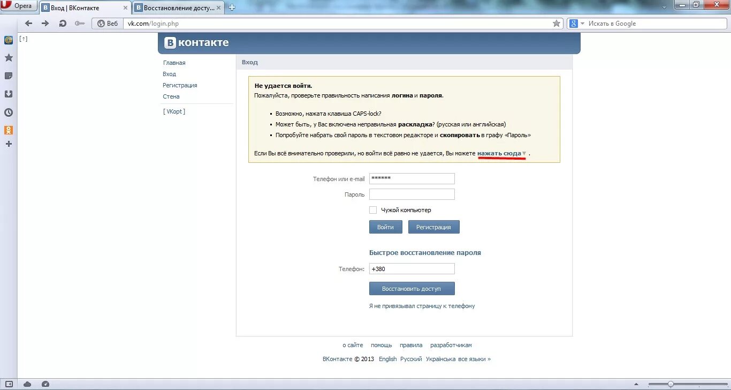Toggle the panels sidebar button in status bar
Screen dimensions: 731x390
[9, 384]
